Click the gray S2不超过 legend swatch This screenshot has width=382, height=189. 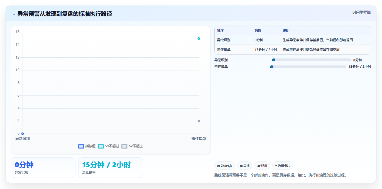click(124, 146)
